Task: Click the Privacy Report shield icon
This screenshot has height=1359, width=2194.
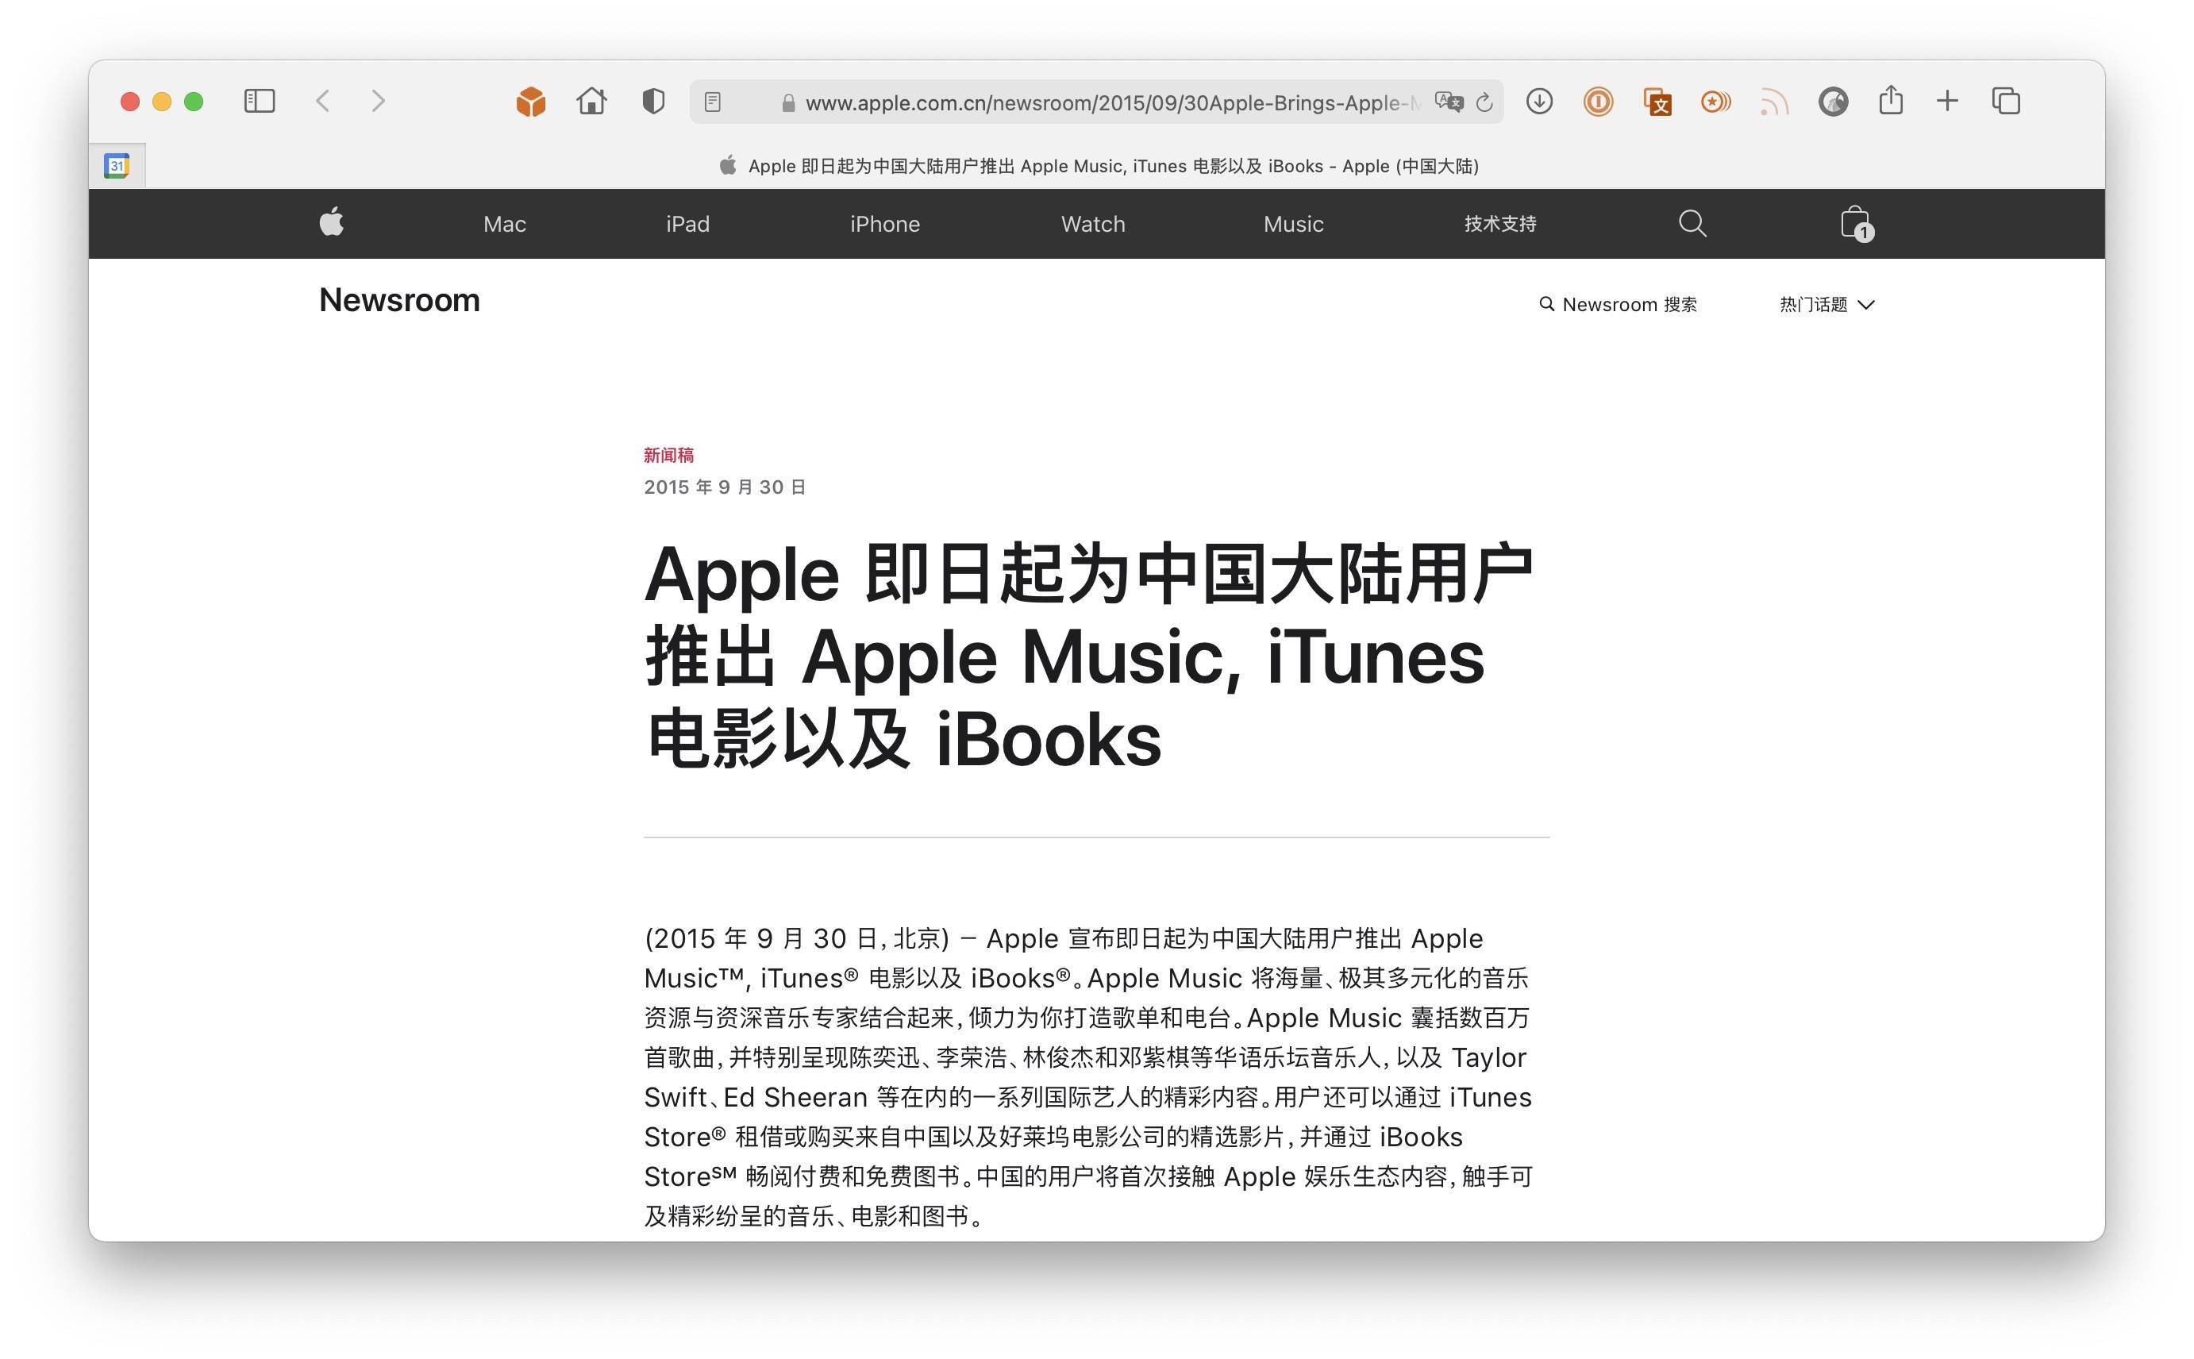Action: click(652, 102)
